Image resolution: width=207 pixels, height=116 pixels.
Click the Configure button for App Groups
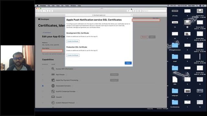coord(114,74)
